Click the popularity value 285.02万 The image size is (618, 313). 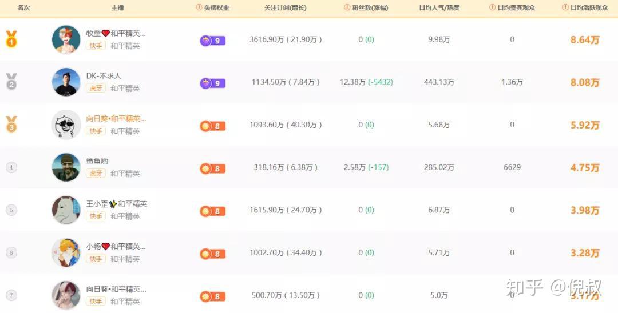[x=439, y=167]
